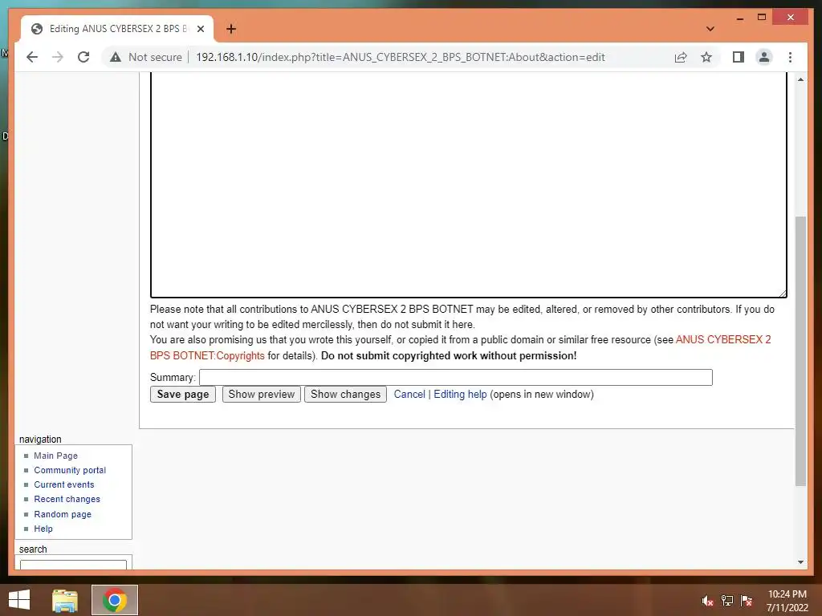
Task: Click the address bar URL
Action: tap(400, 57)
